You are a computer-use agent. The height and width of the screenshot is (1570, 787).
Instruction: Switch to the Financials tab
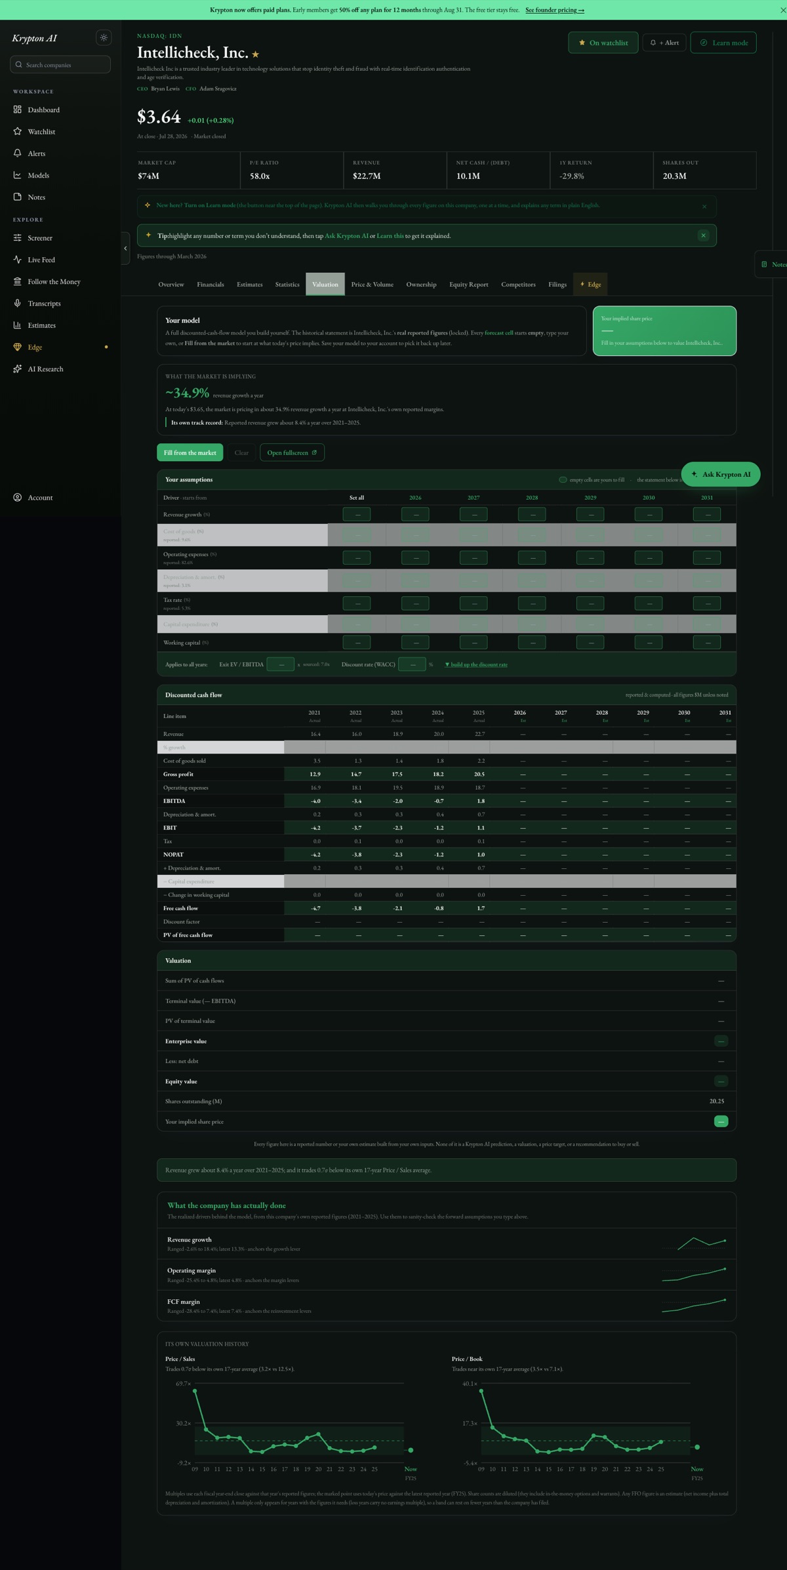coord(211,284)
